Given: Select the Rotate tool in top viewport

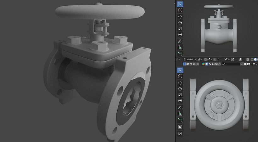Looking at the screenshot, I should click(180, 23).
